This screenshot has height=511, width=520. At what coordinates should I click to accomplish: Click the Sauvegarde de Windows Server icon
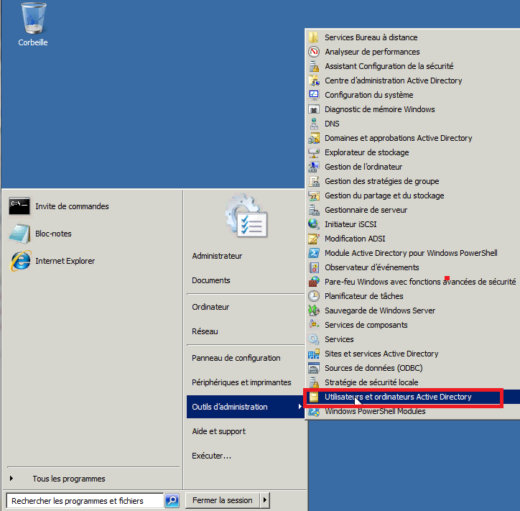pyautogui.click(x=314, y=310)
